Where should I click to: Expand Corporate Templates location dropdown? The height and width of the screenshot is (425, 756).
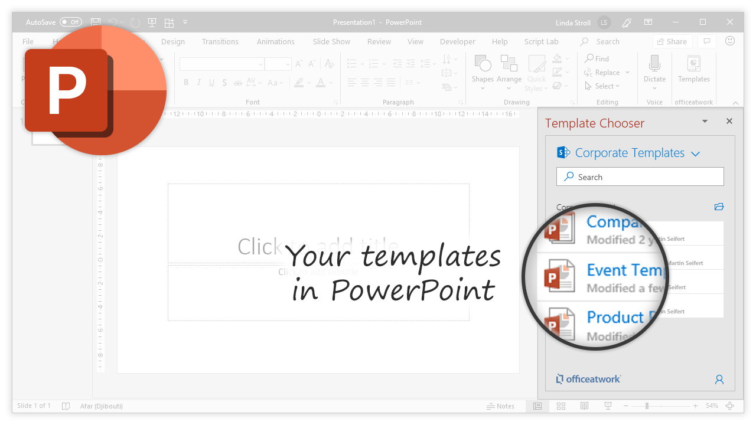point(695,153)
